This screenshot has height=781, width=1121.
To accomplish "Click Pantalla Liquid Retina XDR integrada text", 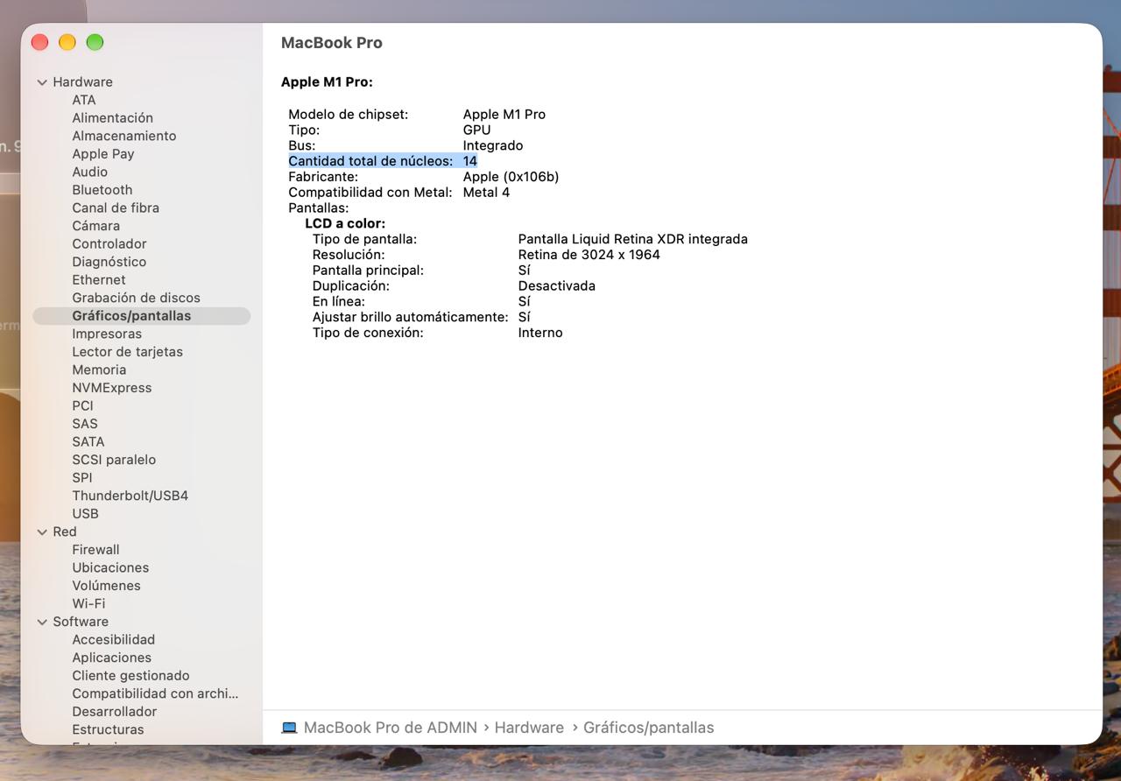I will (x=632, y=239).
